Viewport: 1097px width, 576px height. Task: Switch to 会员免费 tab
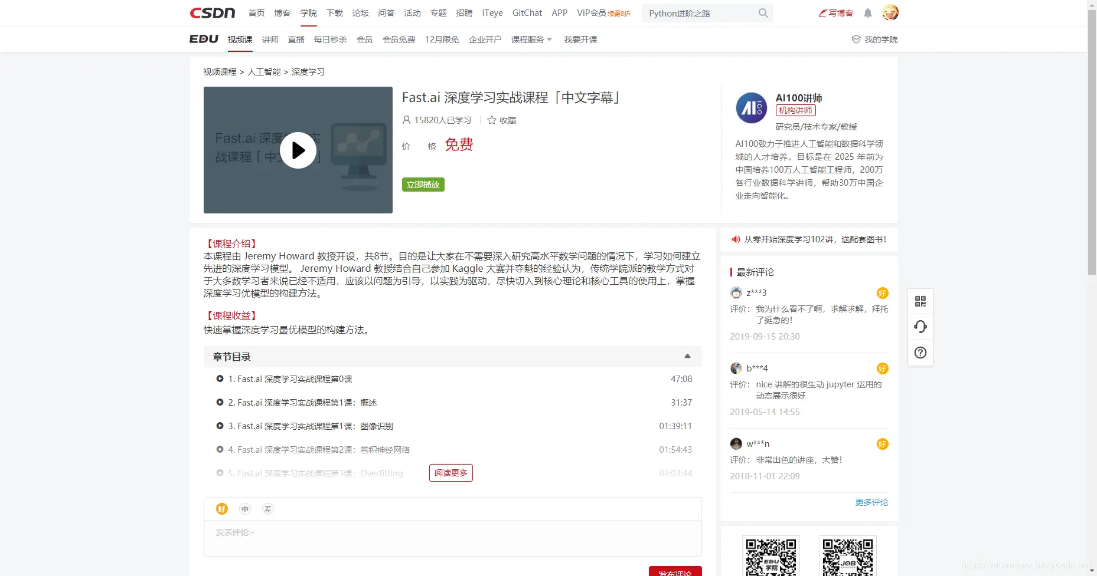(399, 40)
